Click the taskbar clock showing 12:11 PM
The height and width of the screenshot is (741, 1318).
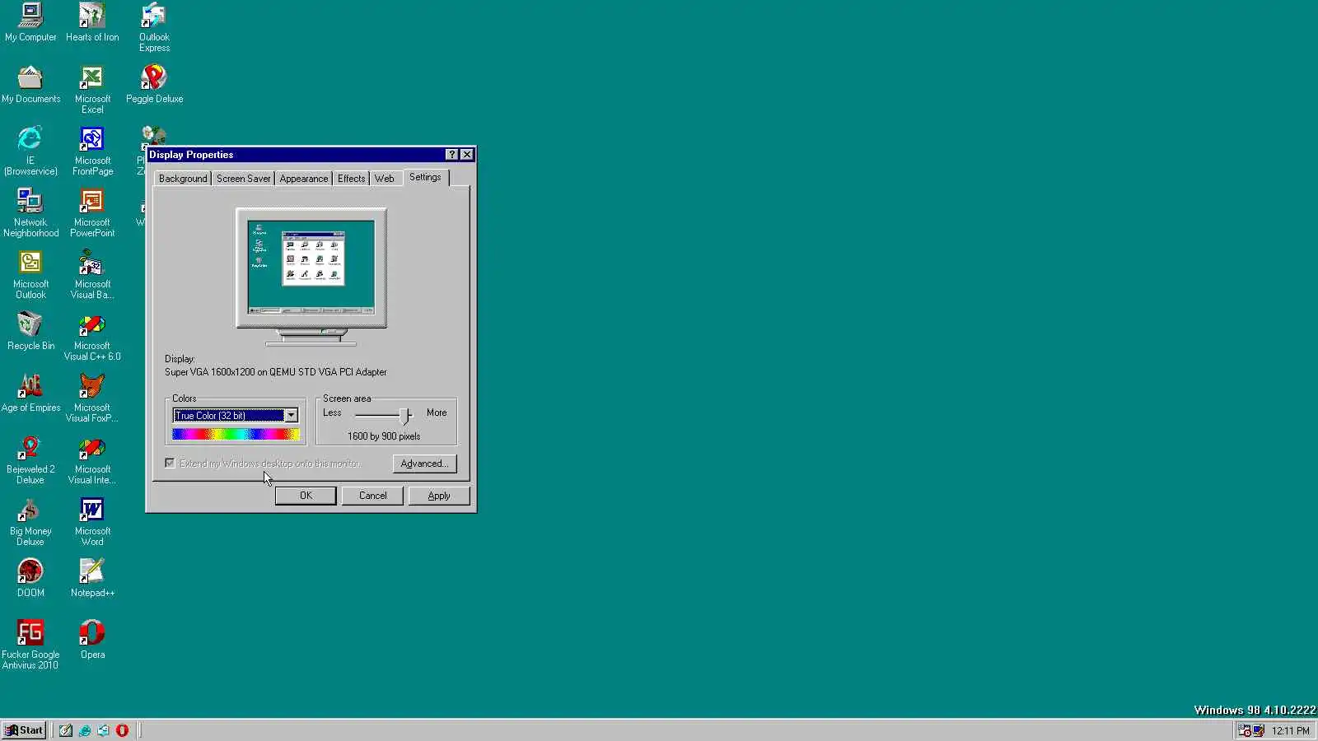click(1290, 730)
